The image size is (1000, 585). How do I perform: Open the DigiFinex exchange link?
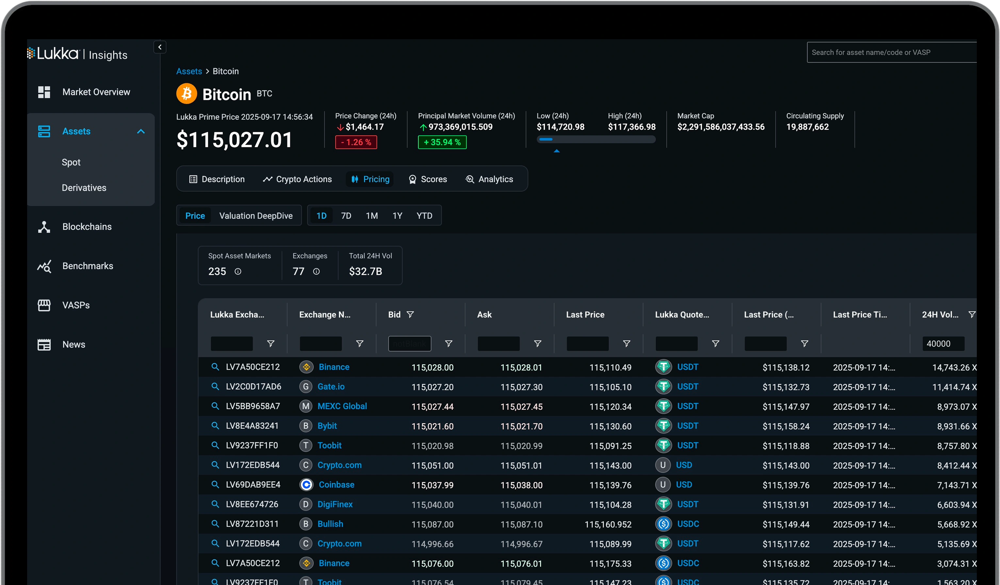335,504
